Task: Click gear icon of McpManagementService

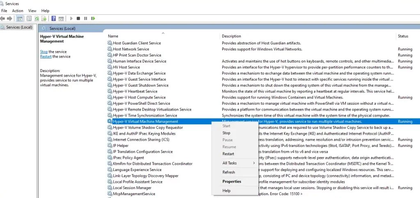Action: 110,194
